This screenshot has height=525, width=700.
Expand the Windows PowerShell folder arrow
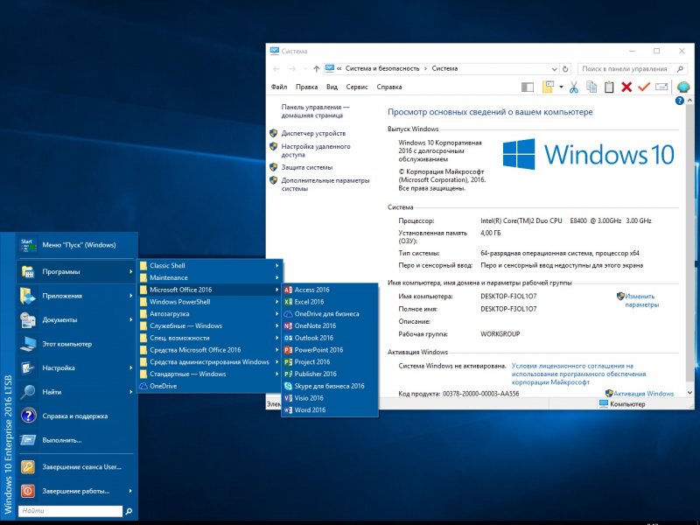click(277, 302)
